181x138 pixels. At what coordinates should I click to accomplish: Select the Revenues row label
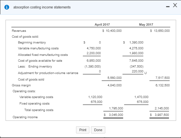(x=19, y=31)
